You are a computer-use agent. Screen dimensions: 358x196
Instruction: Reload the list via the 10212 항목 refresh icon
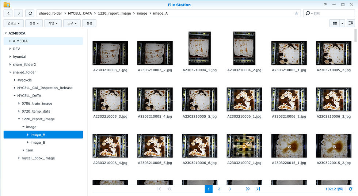tap(350, 189)
